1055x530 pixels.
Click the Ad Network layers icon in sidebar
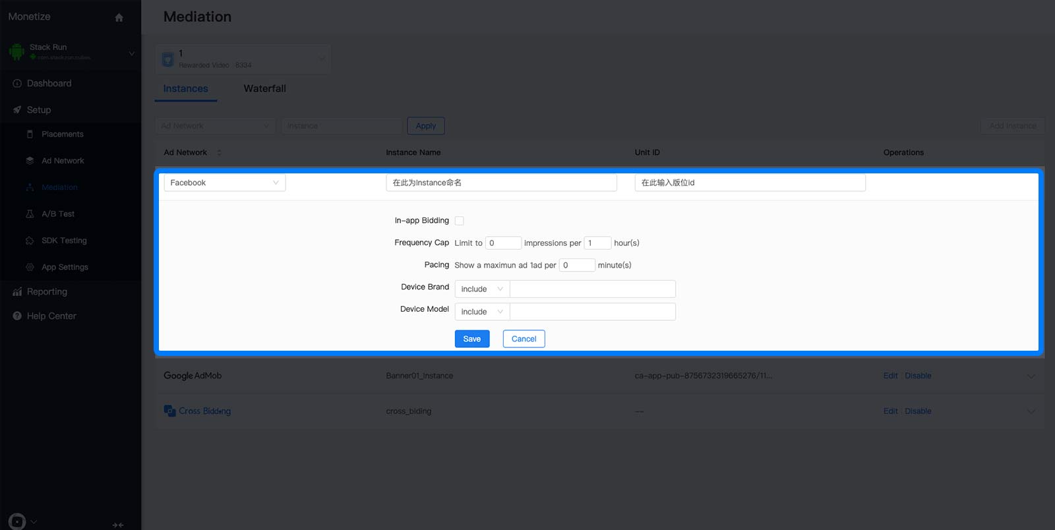tap(30, 160)
